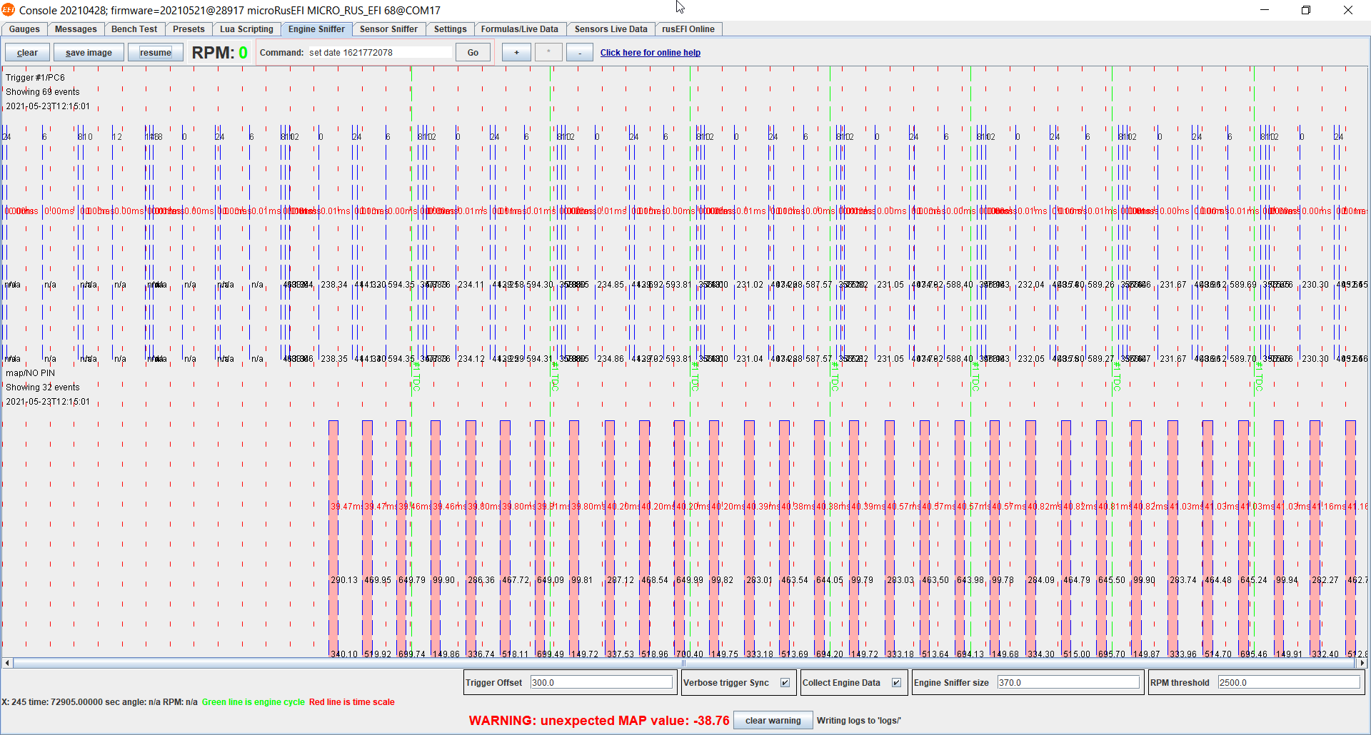Switch to the Messages tab
The image size is (1371, 735).
[x=76, y=29]
